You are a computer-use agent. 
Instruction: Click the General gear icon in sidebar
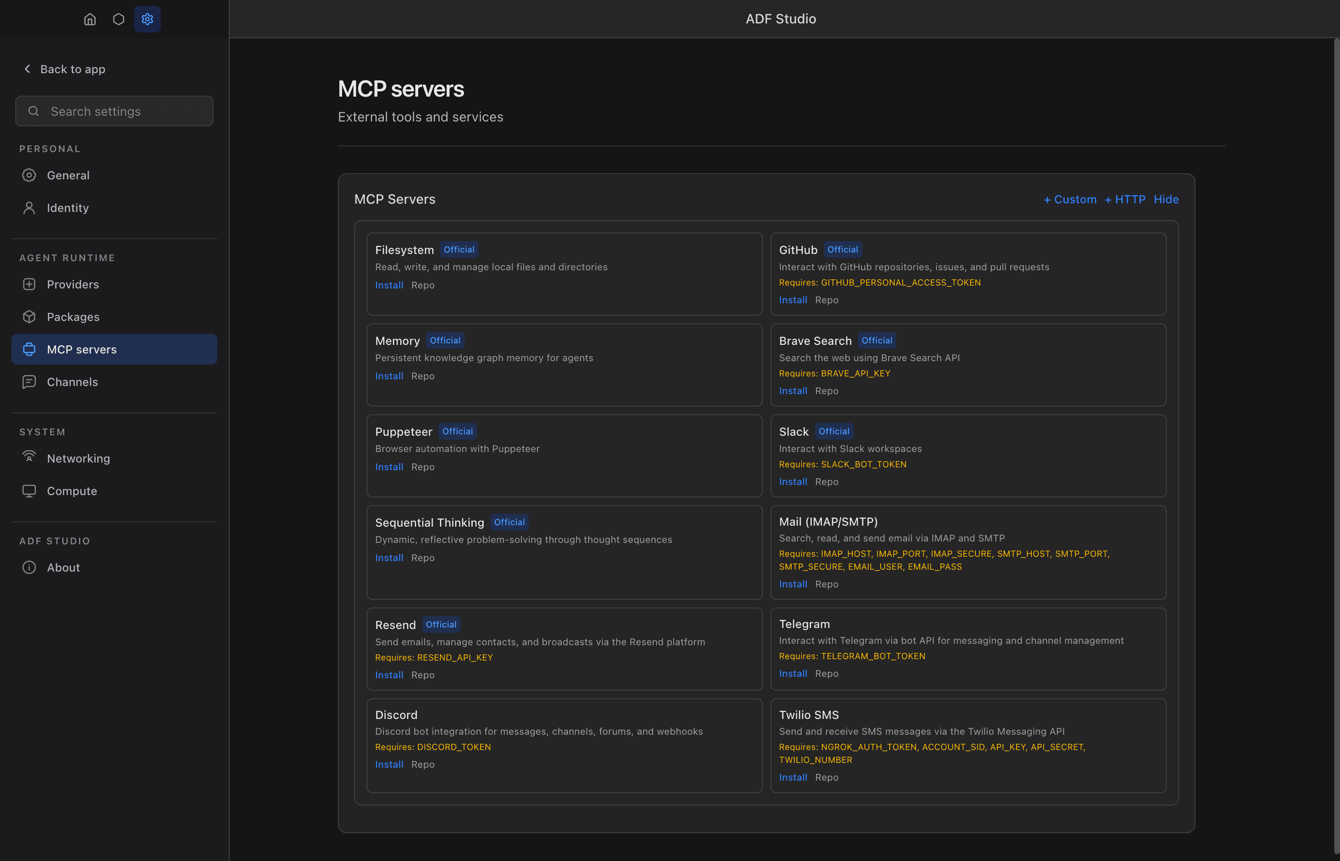29,175
